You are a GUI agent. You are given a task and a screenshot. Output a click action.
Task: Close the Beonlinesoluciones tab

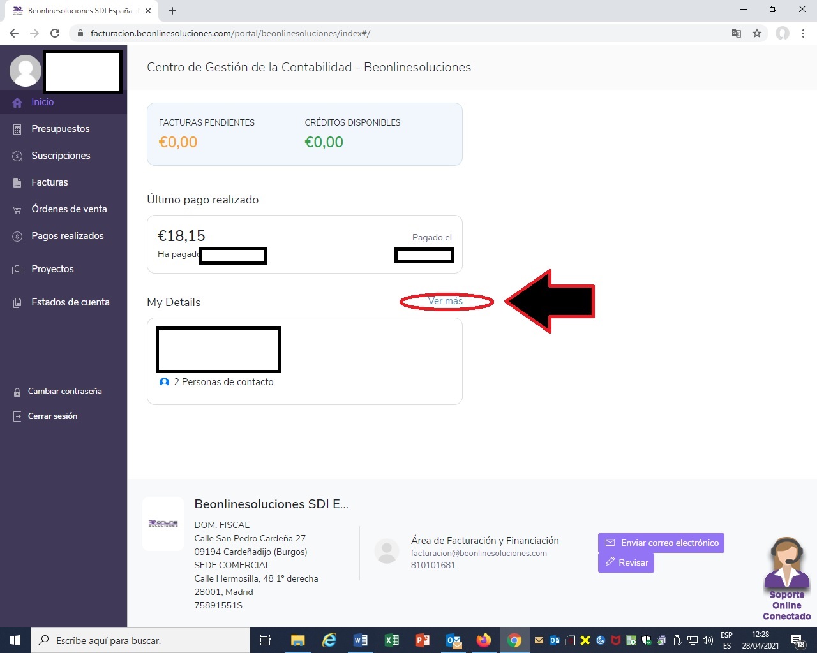pyautogui.click(x=148, y=11)
